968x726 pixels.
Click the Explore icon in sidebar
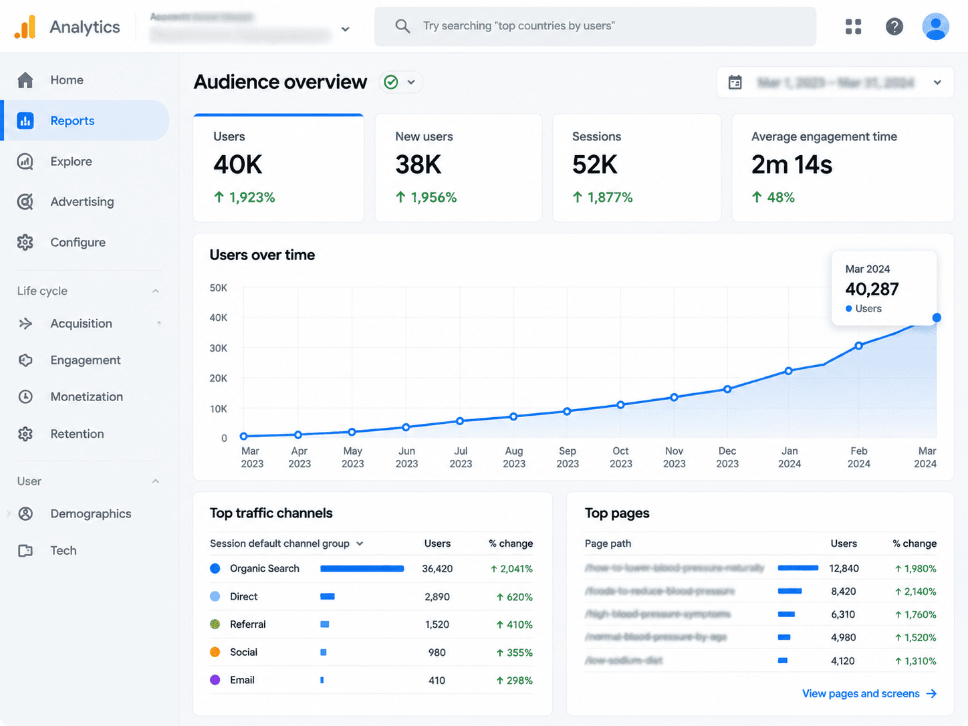point(25,162)
